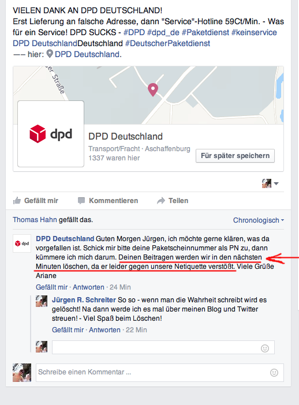Focus Schreibe einen Kommentar field
This screenshot has width=299, height=405.
[160, 373]
